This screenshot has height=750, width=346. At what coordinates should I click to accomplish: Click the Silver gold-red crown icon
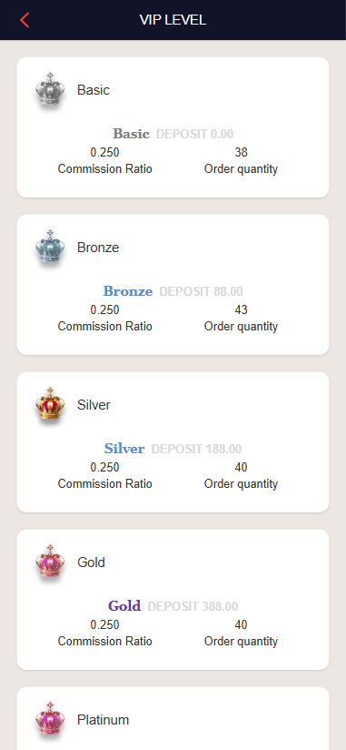tap(50, 404)
